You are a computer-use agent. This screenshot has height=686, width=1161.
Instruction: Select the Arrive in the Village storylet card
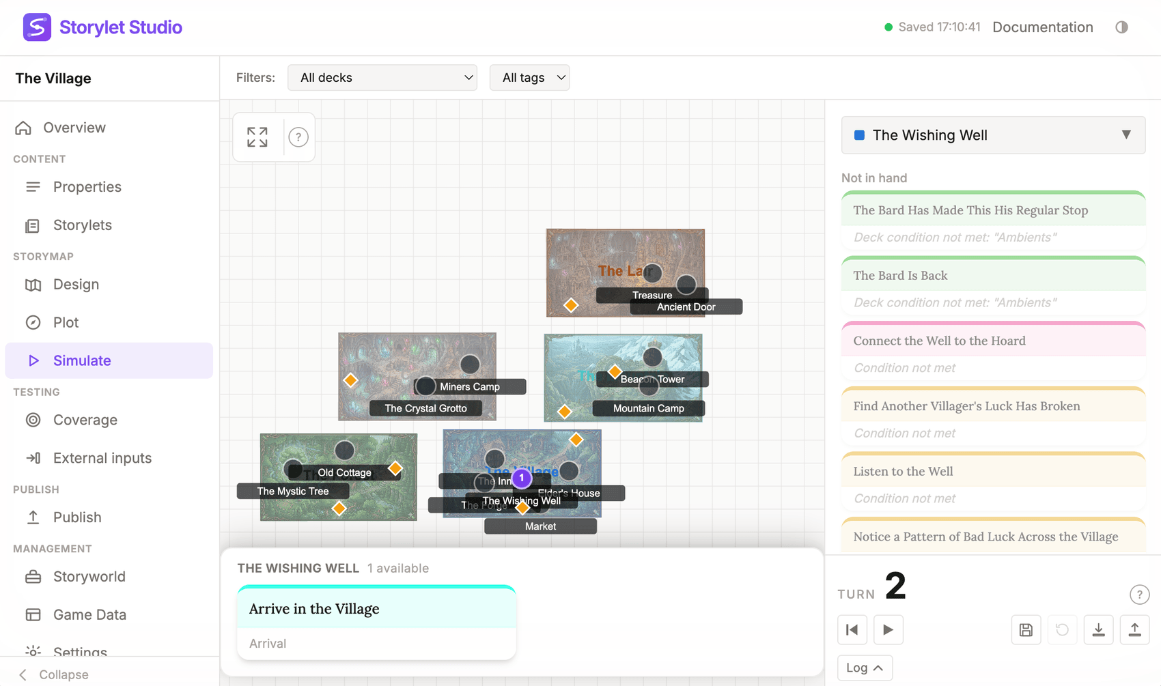pos(376,623)
